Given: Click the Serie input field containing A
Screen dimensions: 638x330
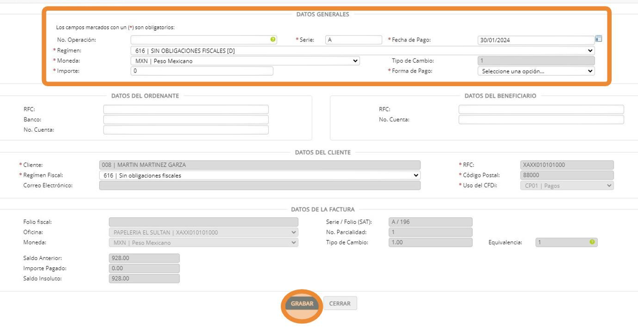Looking at the screenshot, I should [354, 40].
